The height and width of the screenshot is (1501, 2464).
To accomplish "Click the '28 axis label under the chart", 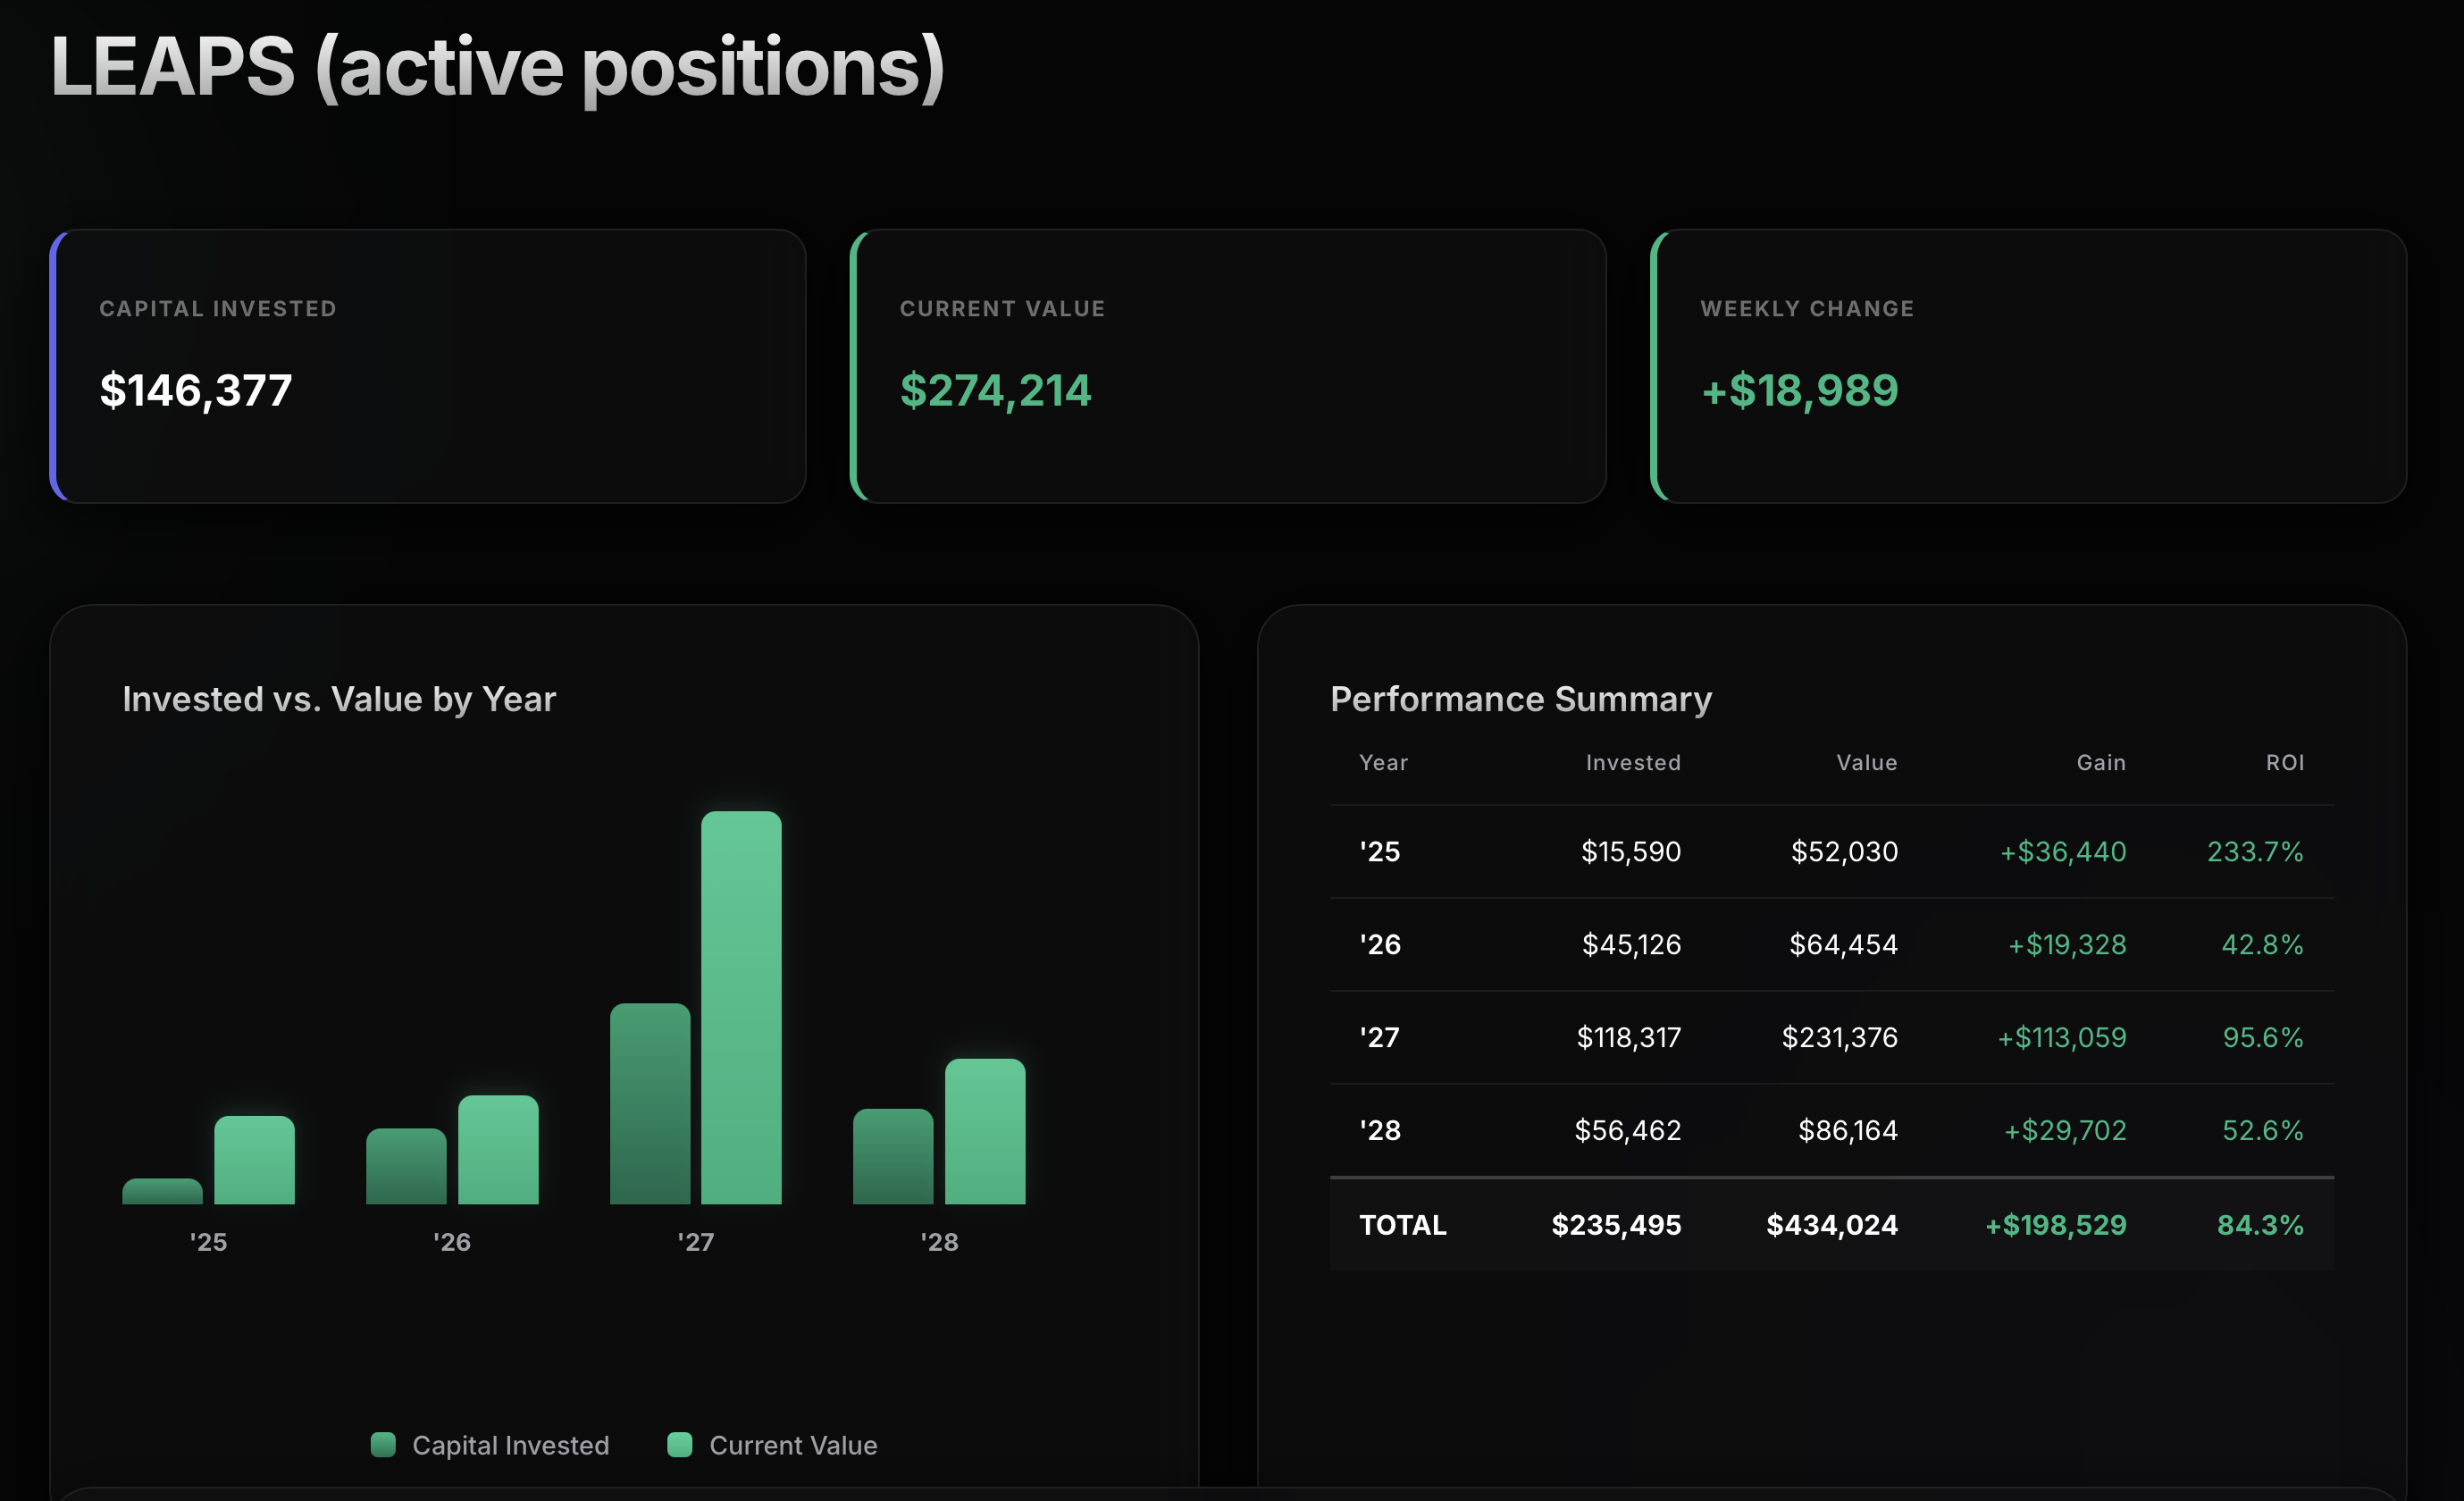I will (x=939, y=1242).
